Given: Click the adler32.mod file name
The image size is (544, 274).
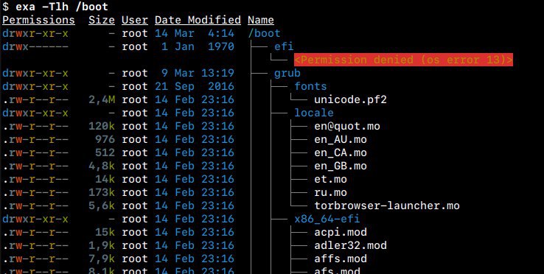Looking at the screenshot, I should (350, 245).
